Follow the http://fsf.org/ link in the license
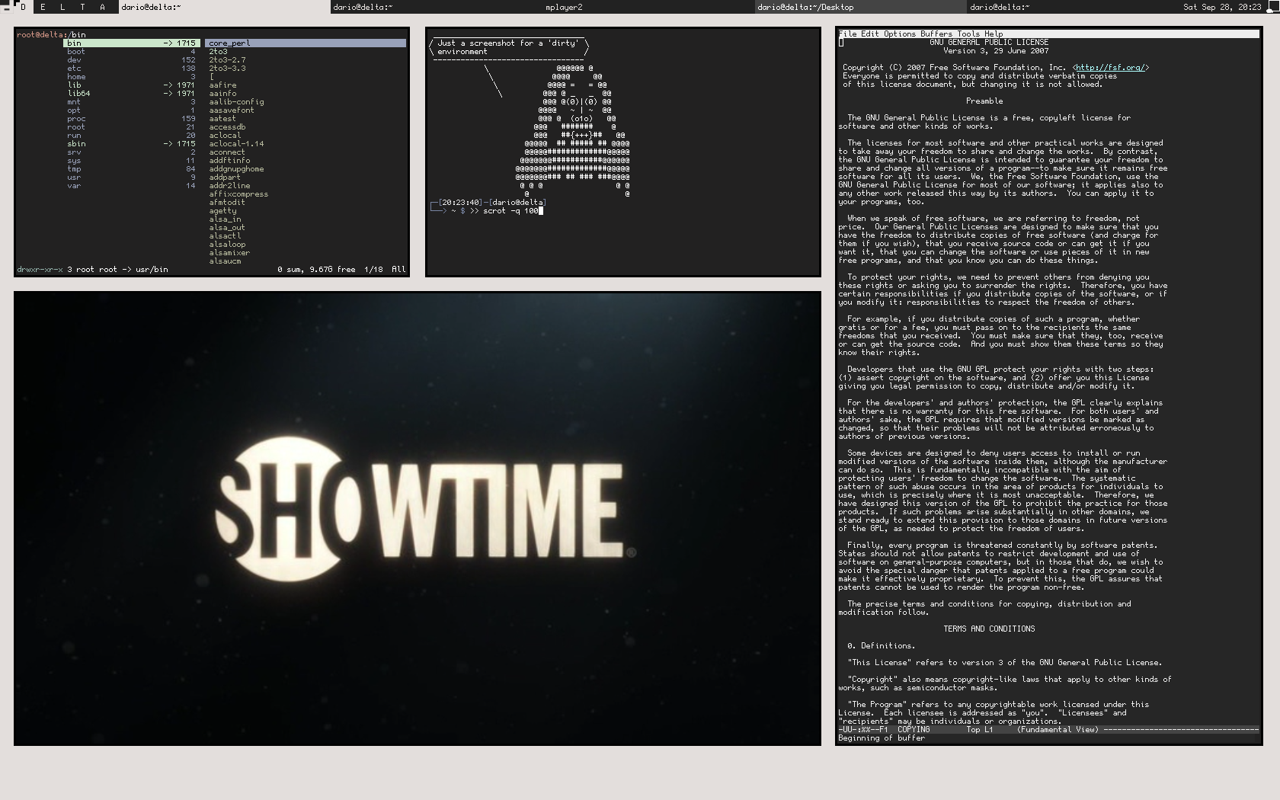The width and height of the screenshot is (1280, 800). tap(1110, 68)
